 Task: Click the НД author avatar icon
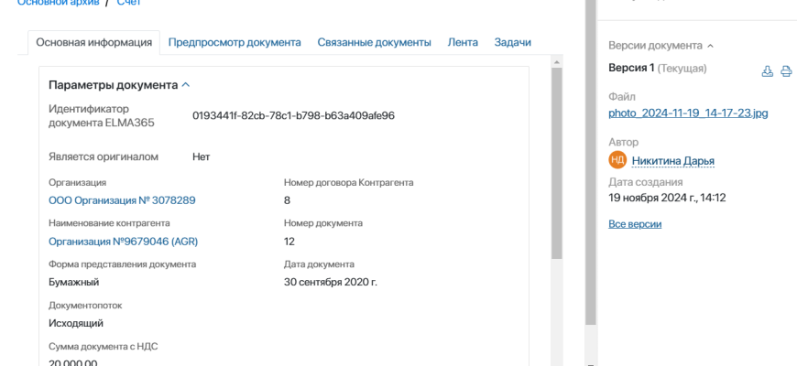click(x=617, y=160)
